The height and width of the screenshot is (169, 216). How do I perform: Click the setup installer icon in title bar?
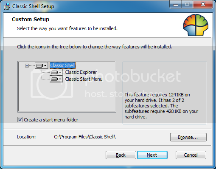pos(7,6)
